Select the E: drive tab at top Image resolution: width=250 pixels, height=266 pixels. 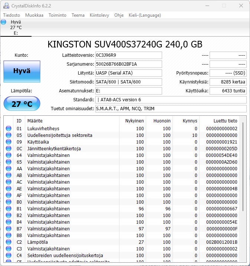16,28
